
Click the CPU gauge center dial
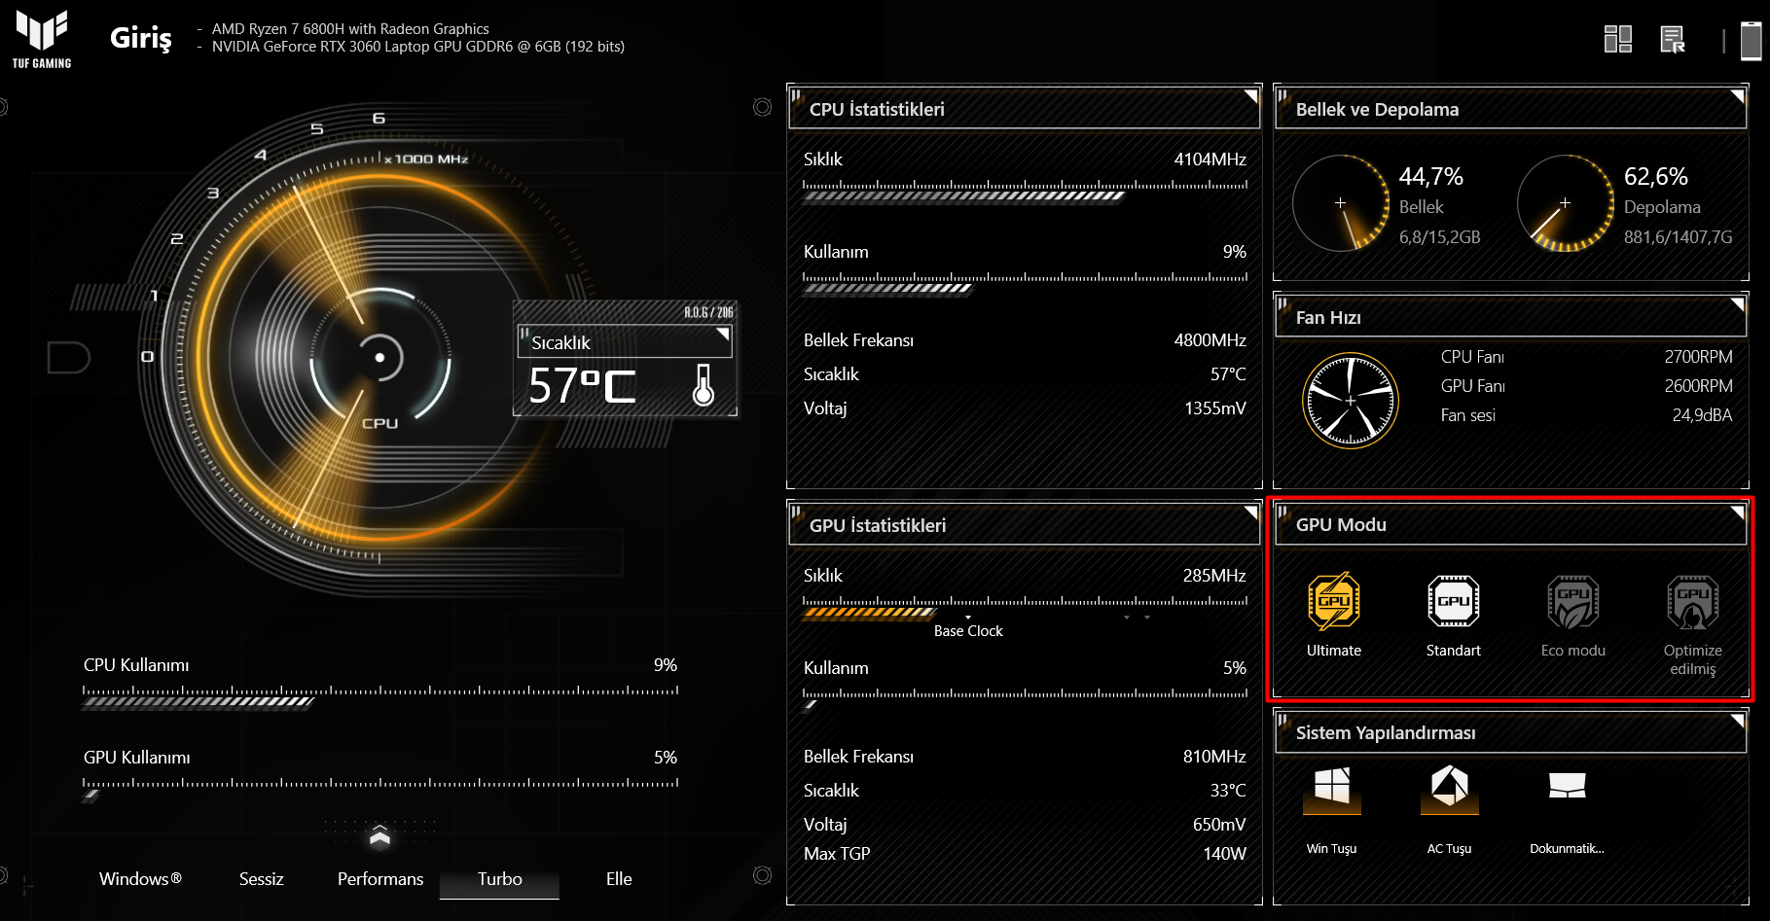pos(379,358)
